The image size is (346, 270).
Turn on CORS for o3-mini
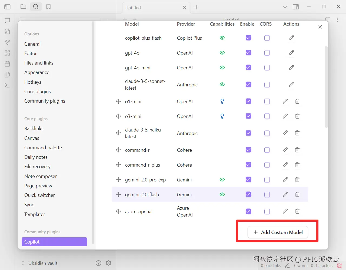pos(267,116)
